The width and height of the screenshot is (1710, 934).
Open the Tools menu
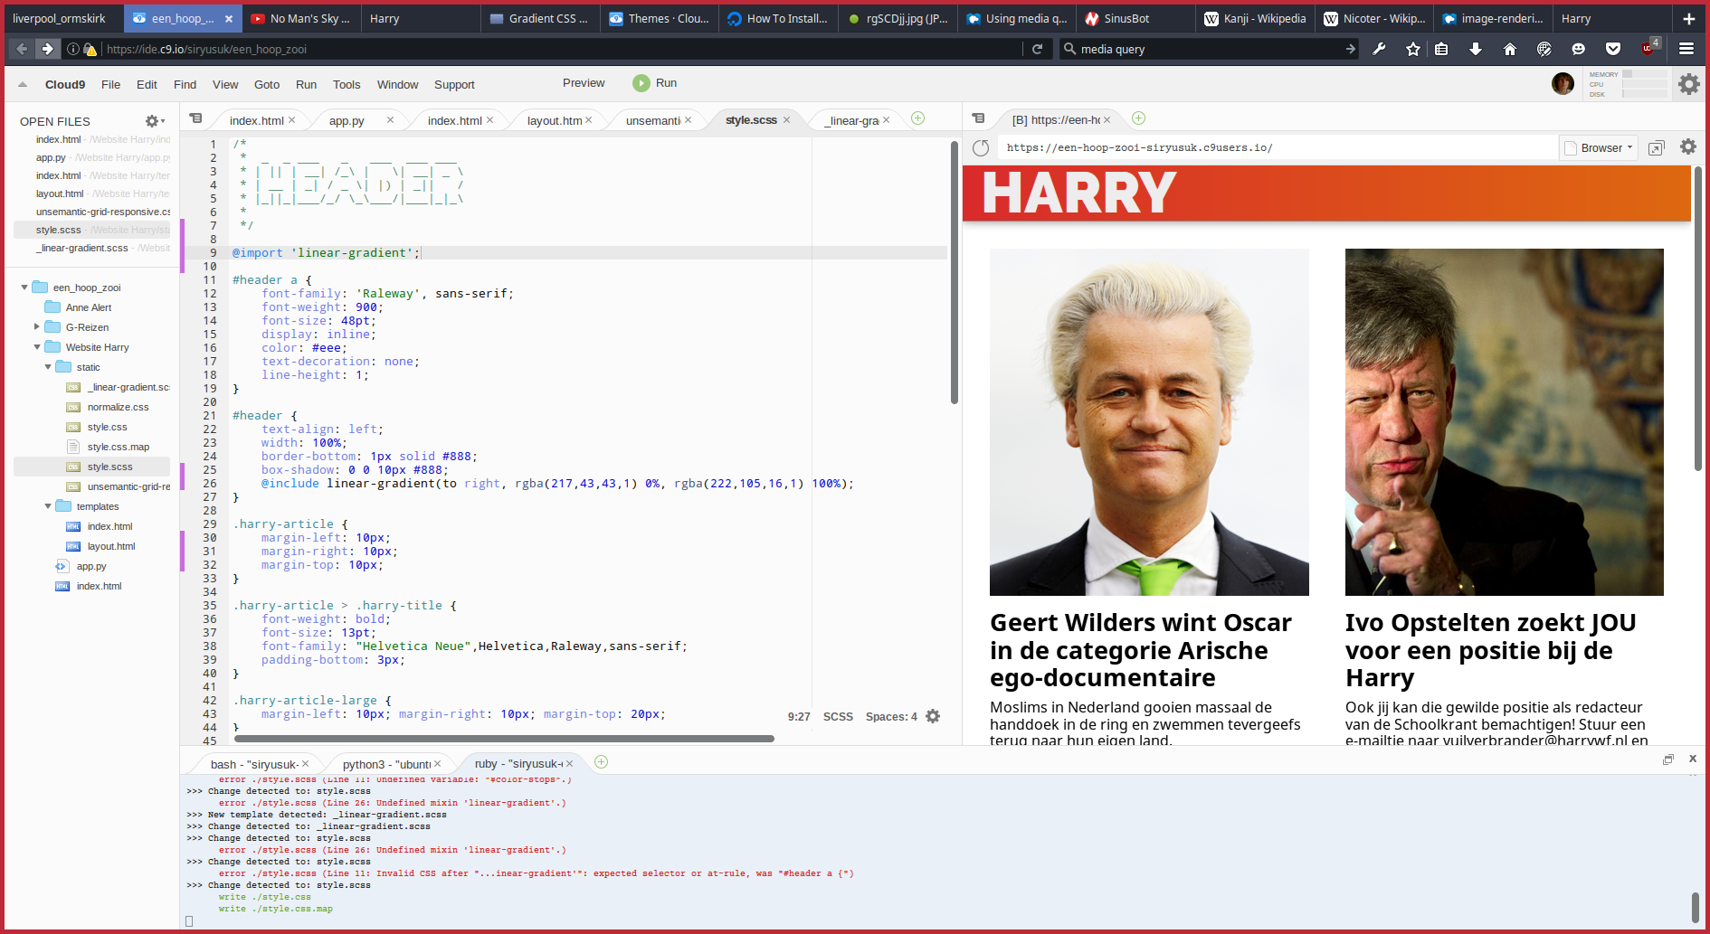pyautogui.click(x=346, y=85)
